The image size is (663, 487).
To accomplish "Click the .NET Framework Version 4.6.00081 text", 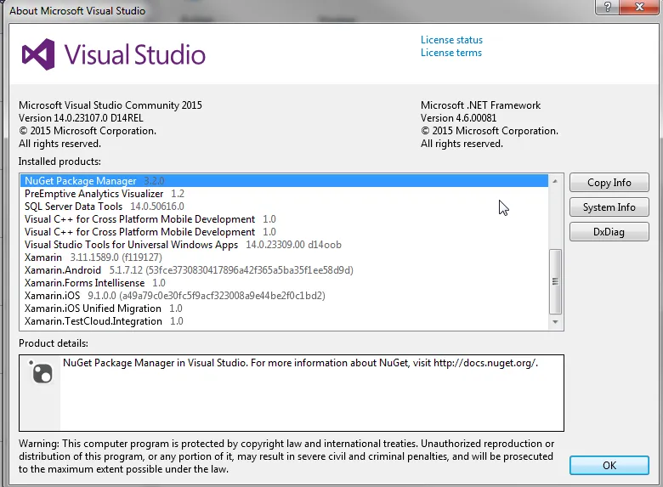I will 458,118.
